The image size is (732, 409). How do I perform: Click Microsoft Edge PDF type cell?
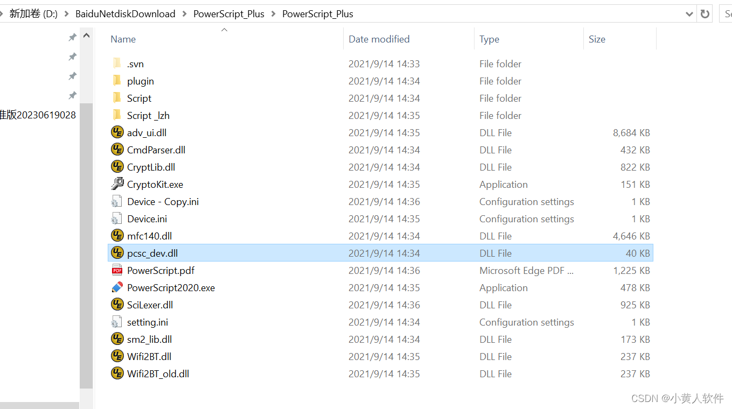(x=527, y=271)
